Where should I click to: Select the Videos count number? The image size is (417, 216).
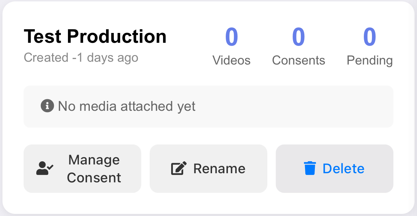[x=231, y=37]
